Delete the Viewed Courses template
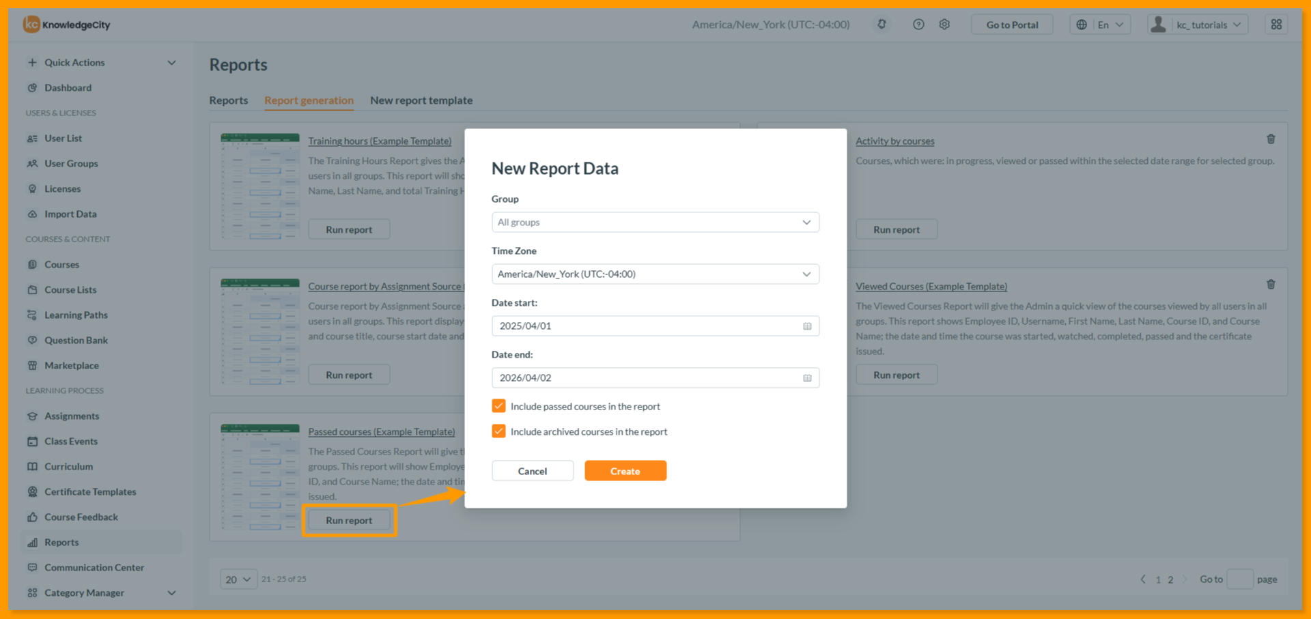 tap(1271, 285)
